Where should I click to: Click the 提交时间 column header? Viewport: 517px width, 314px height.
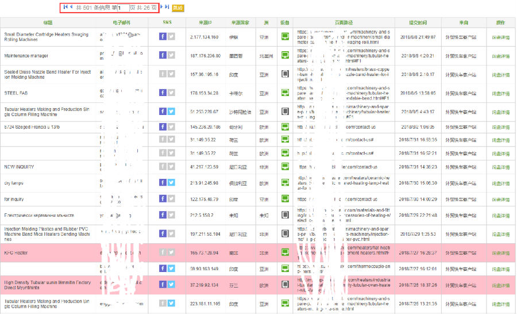pos(418,22)
